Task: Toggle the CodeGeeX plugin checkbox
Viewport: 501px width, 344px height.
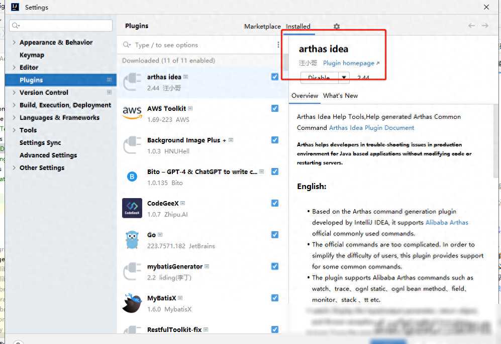Action: [x=275, y=203]
